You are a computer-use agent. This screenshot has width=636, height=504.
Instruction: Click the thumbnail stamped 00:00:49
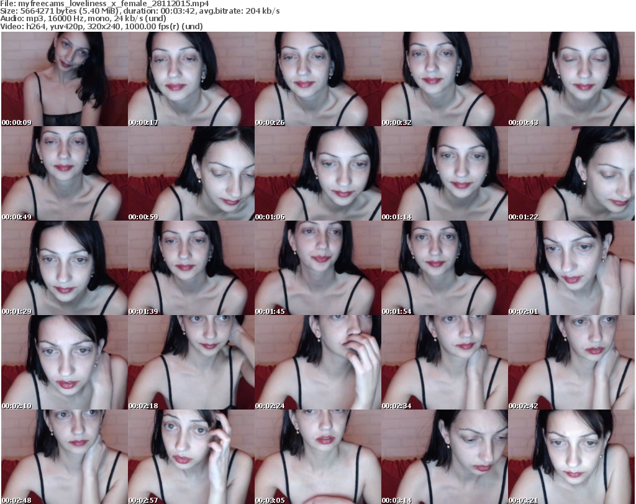(65, 173)
